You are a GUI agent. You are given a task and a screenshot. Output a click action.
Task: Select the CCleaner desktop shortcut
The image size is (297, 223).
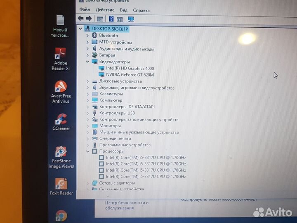(x=61, y=122)
